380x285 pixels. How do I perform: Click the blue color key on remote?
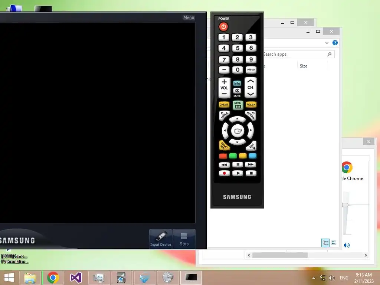252,156
